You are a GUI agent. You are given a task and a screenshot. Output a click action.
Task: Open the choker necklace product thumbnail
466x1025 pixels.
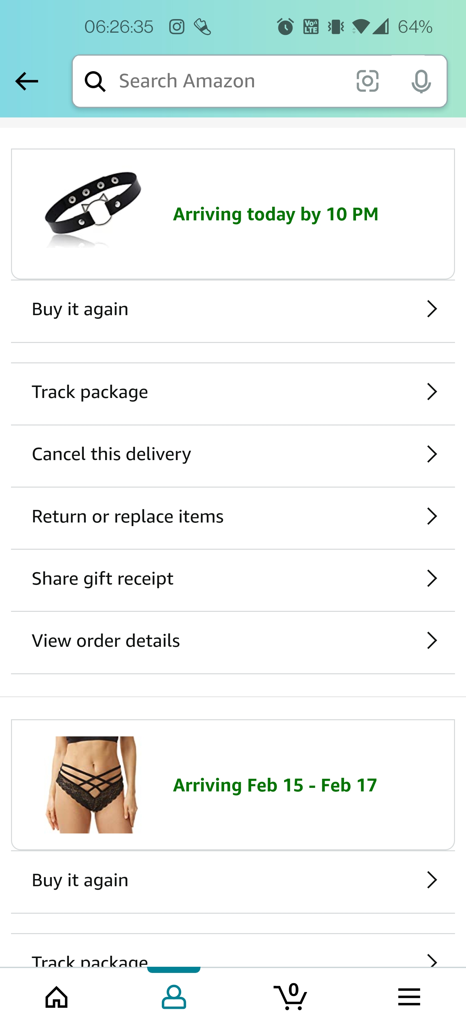(93, 210)
